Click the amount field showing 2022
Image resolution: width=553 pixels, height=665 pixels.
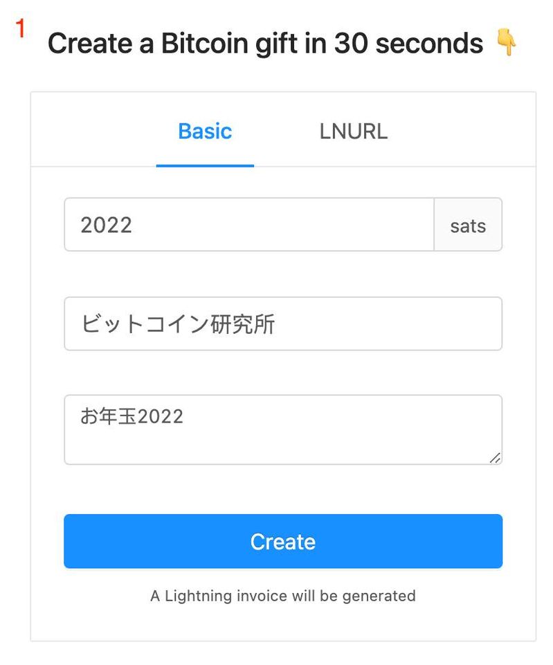pyautogui.click(x=249, y=224)
